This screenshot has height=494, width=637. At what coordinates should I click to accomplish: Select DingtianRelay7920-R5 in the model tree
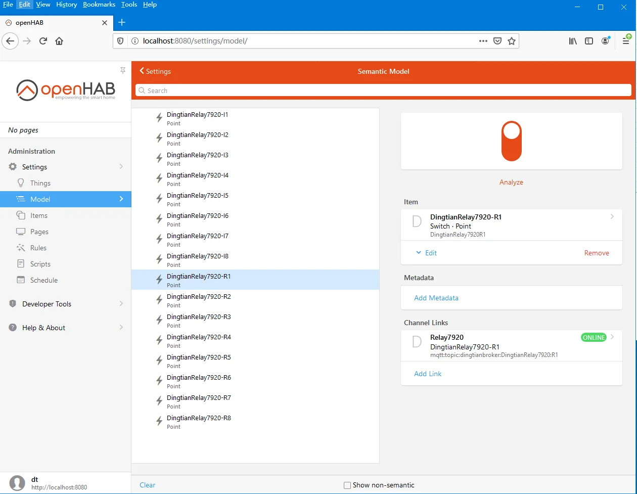pos(199,357)
